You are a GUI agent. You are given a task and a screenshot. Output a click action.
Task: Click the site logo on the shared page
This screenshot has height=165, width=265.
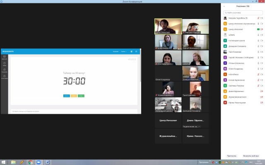8,52
